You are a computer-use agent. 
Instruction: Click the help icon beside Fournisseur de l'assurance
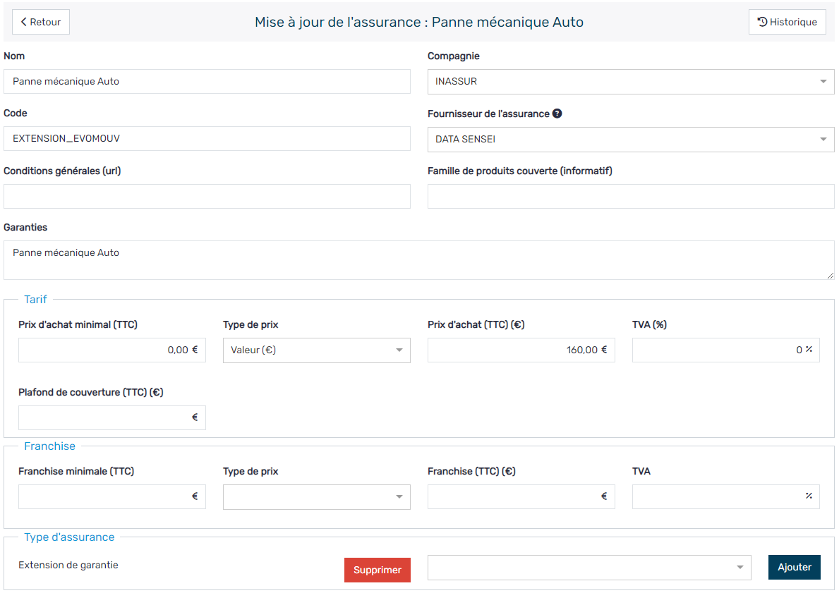(557, 114)
